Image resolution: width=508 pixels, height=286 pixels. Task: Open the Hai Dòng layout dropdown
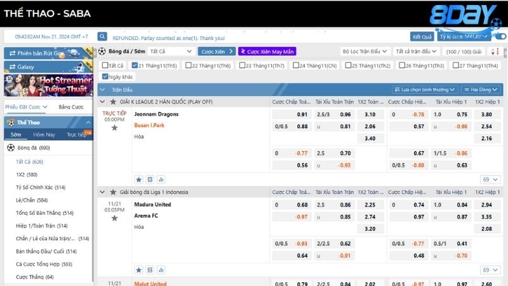tap(481, 90)
